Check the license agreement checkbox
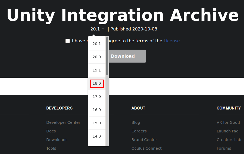 tap(68, 41)
